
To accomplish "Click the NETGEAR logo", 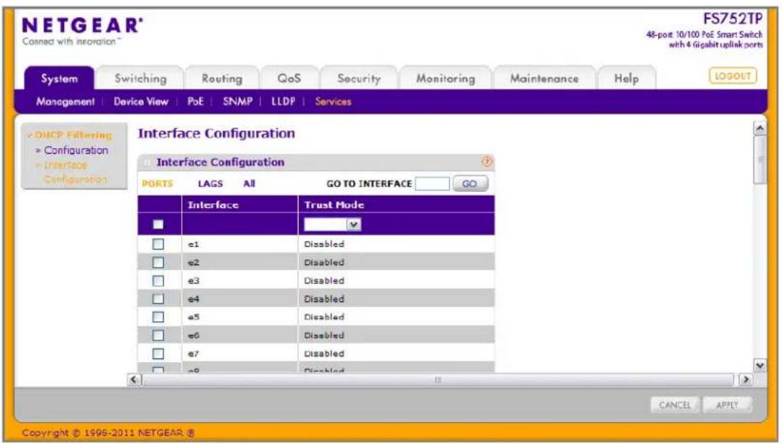I will (82, 25).
